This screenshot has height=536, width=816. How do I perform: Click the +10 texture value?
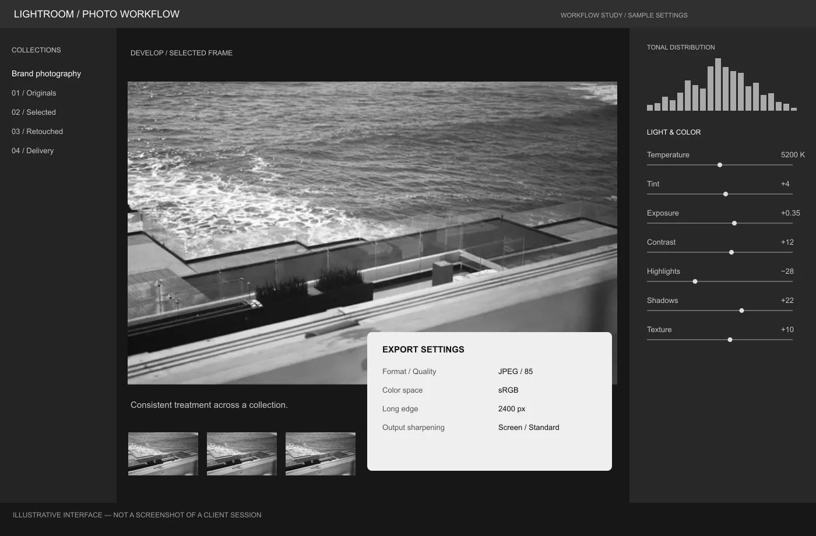pyautogui.click(x=787, y=329)
